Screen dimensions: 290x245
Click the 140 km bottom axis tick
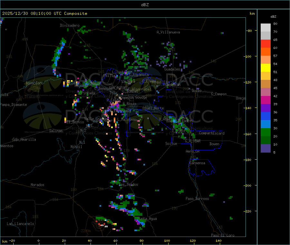(218, 240)
